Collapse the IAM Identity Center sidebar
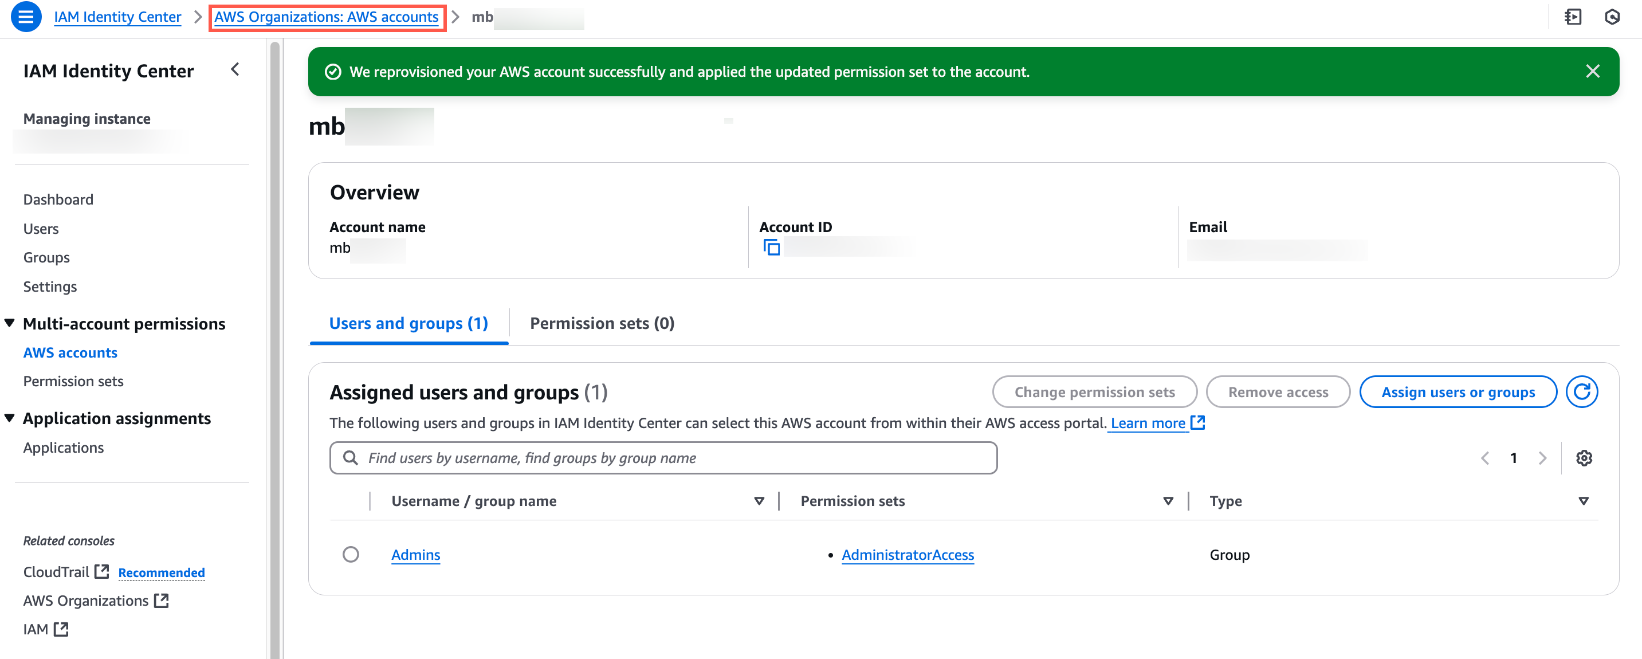 pyautogui.click(x=235, y=69)
